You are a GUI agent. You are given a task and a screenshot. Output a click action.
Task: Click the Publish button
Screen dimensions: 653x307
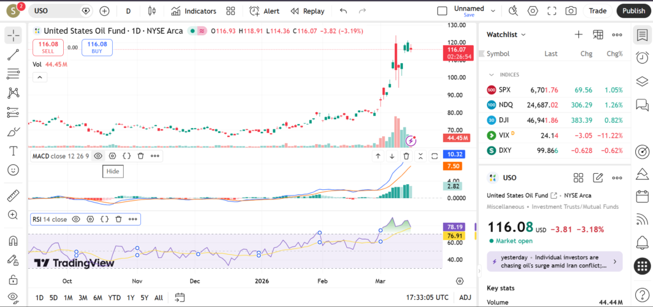click(633, 11)
